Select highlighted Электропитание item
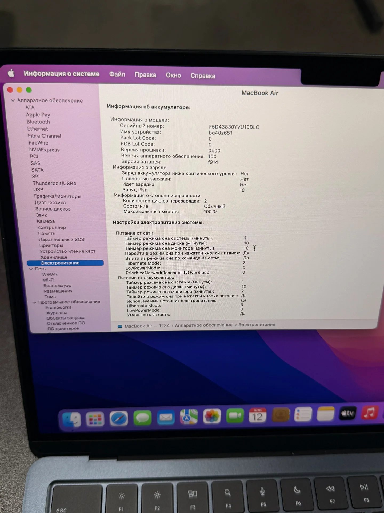The image size is (384, 513). (x=65, y=263)
